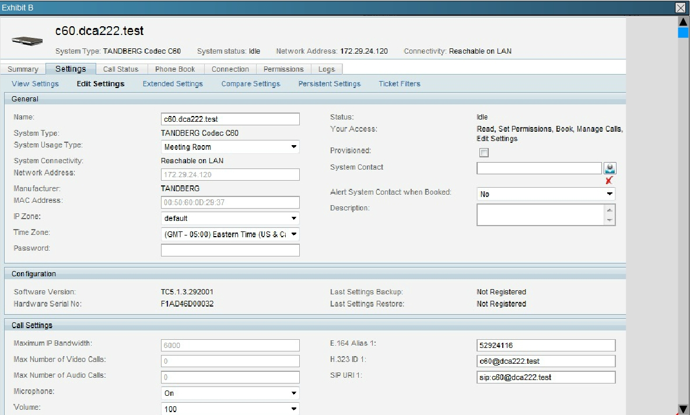Screen dimensions: 690x415
Task: Open the Permissions tab
Action: 283,69
